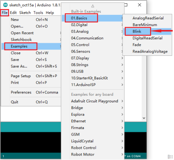The image size is (174, 160).
Task: Open the Tools menu
Action: coord(38,13)
